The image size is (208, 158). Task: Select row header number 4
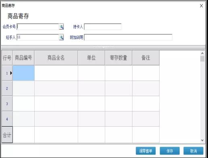tap(7, 119)
